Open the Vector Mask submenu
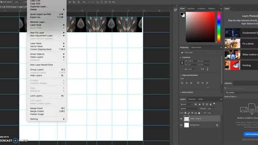 47,46
